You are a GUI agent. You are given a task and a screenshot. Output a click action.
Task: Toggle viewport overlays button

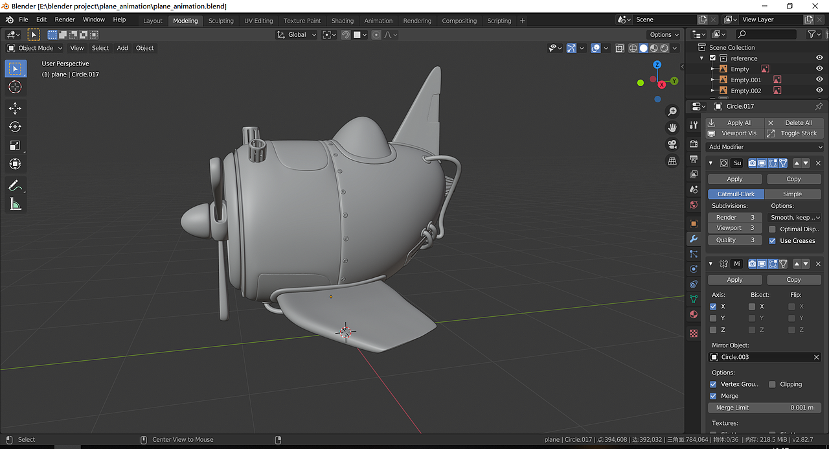(596, 48)
